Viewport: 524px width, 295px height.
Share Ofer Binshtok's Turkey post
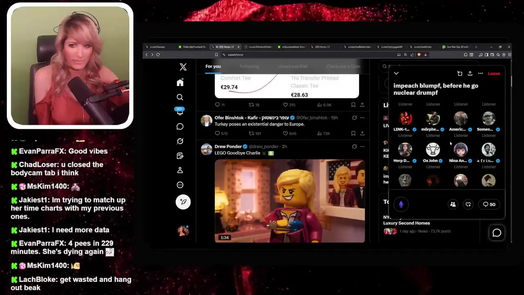[x=362, y=133]
